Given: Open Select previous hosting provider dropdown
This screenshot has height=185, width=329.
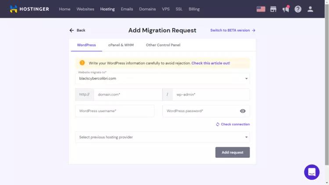Looking at the screenshot, I should click(x=162, y=137).
